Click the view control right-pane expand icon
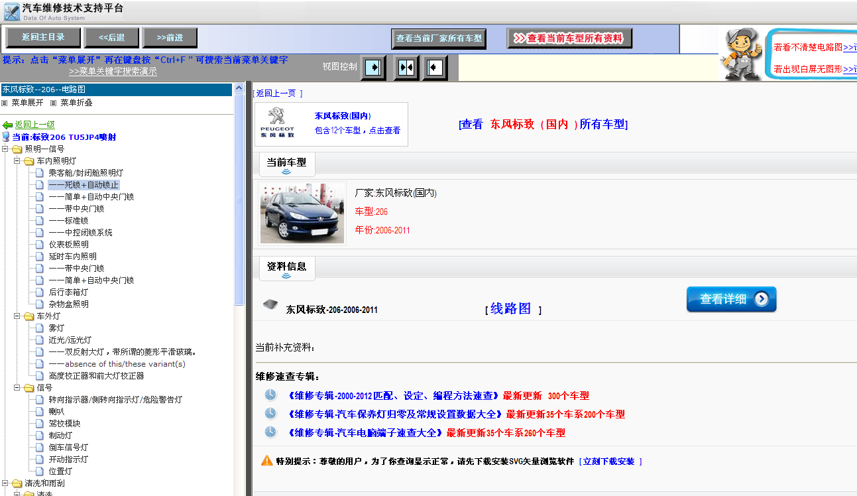The width and height of the screenshot is (857, 496). [x=435, y=67]
